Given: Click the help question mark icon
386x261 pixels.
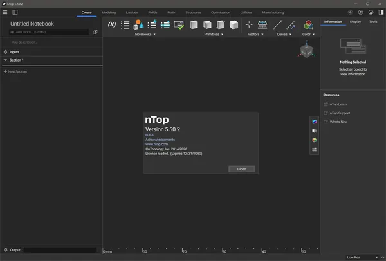Looking at the screenshot, I should tap(360, 12).
